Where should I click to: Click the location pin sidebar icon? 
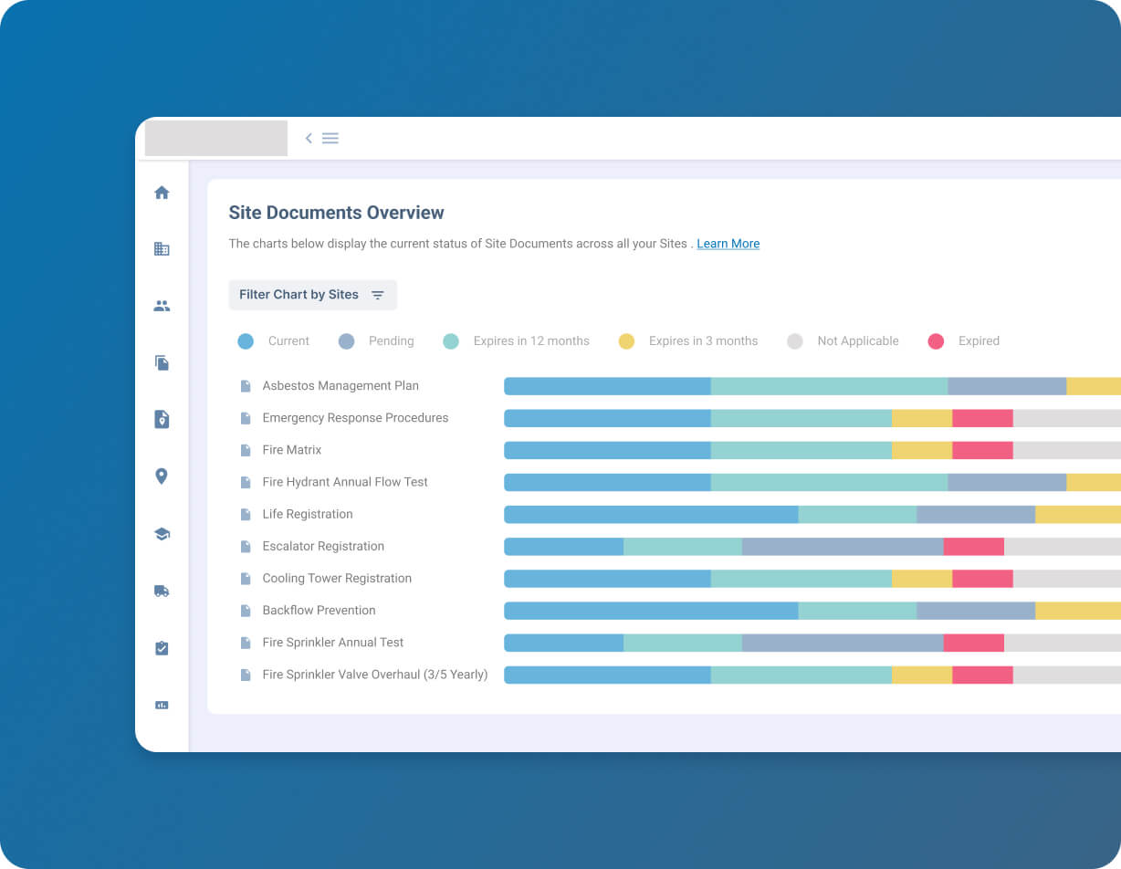[162, 476]
